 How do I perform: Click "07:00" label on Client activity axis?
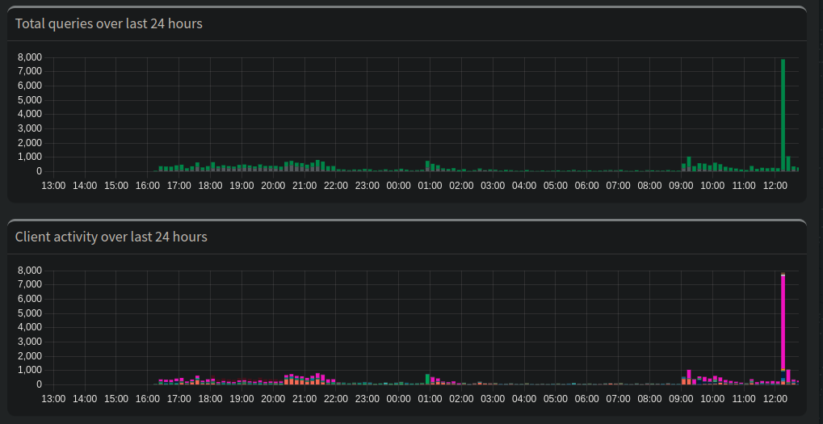[619, 399]
